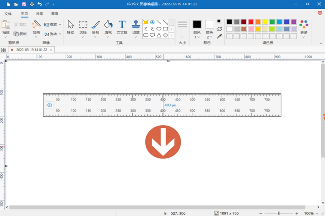325x216 pixels.
Task: Swap color 1 and color 2
Action: pos(219,29)
